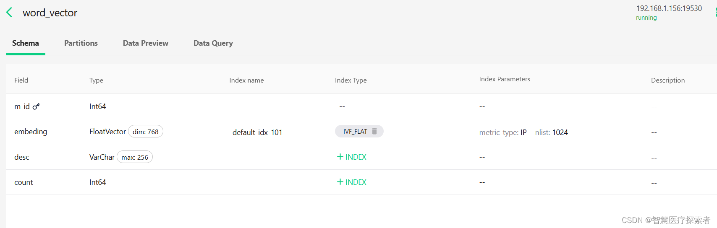Click the dim: 768 badge

(x=146, y=132)
